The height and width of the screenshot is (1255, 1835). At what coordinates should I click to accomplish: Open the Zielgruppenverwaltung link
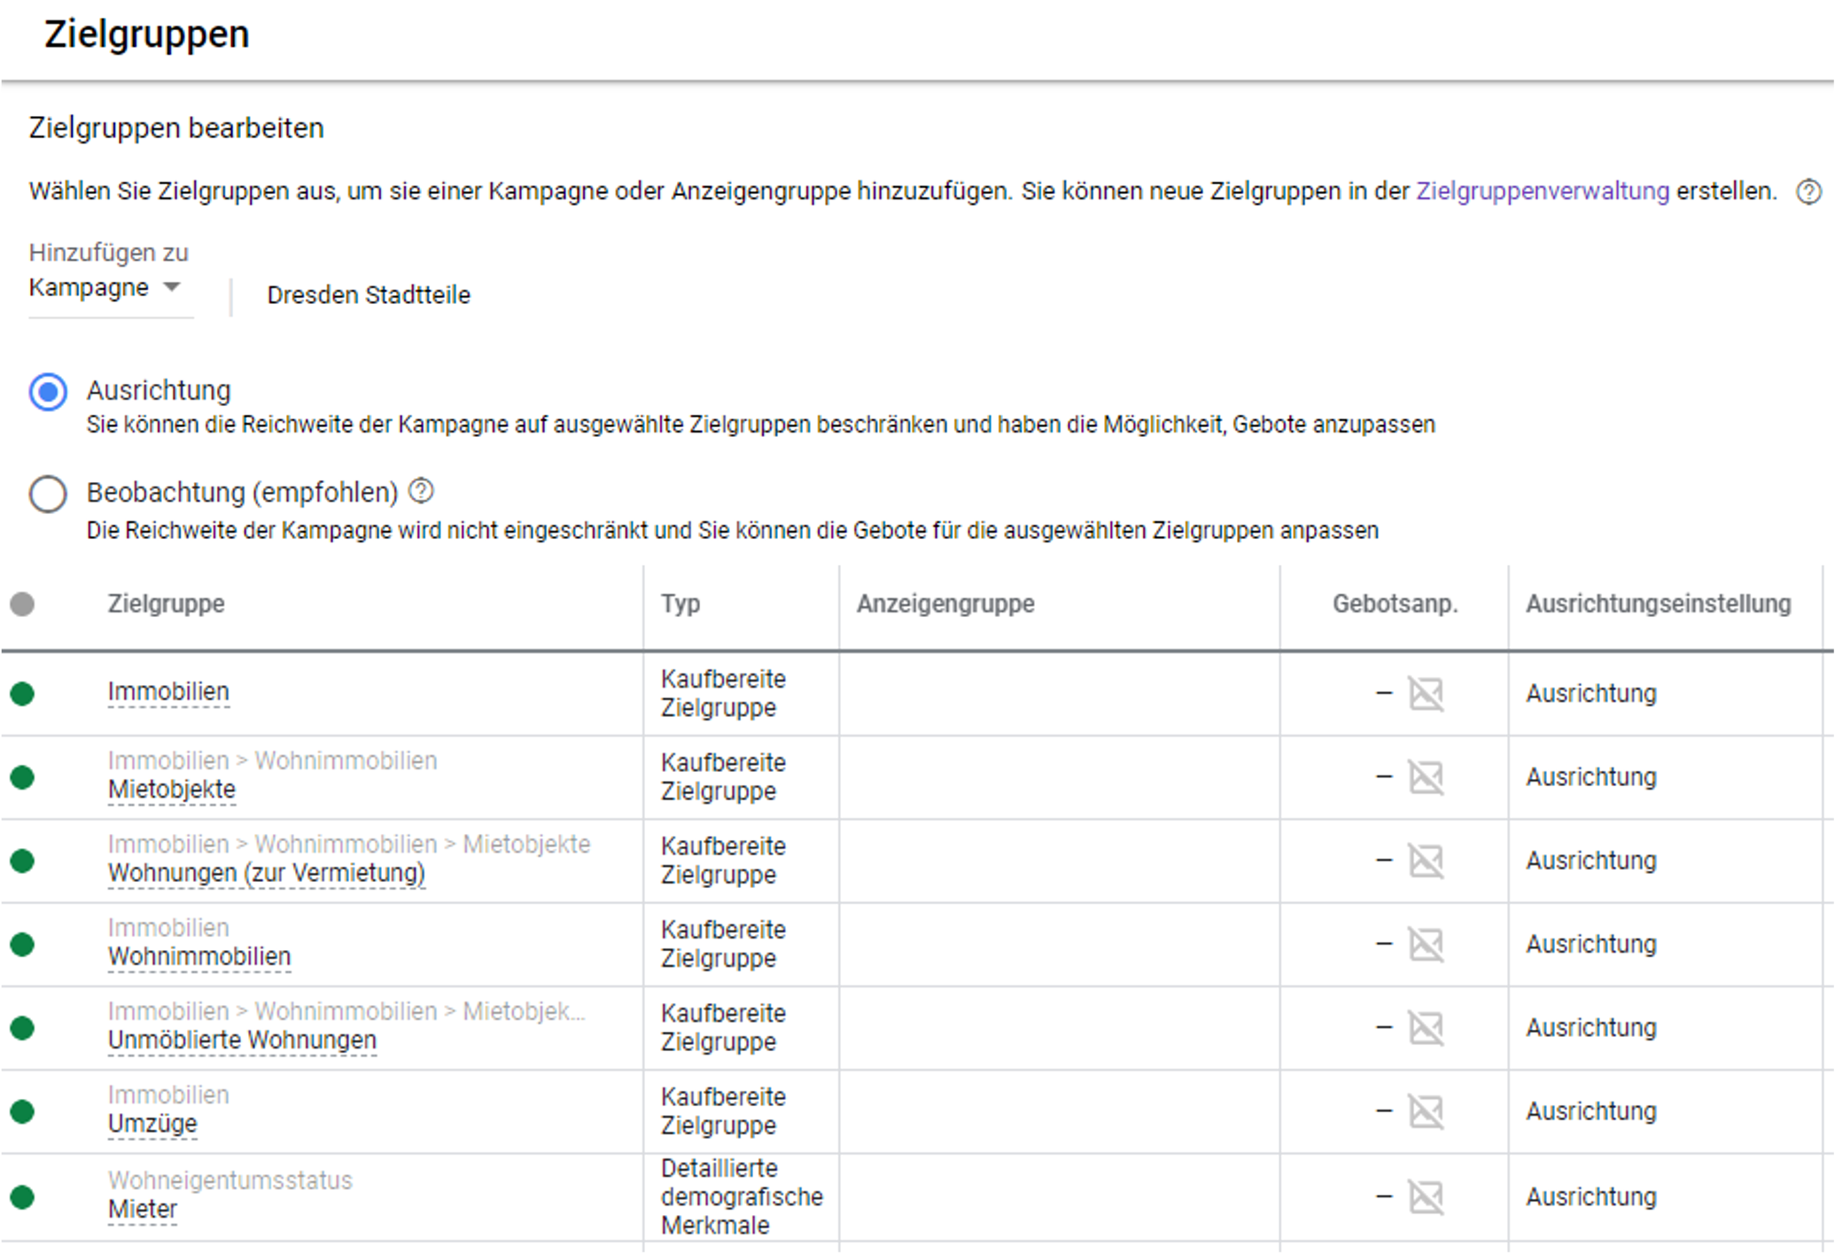click(1543, 191)
